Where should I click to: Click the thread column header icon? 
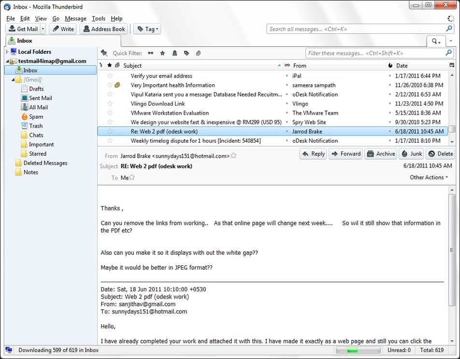pyautogui.click(x=101, y=65)
